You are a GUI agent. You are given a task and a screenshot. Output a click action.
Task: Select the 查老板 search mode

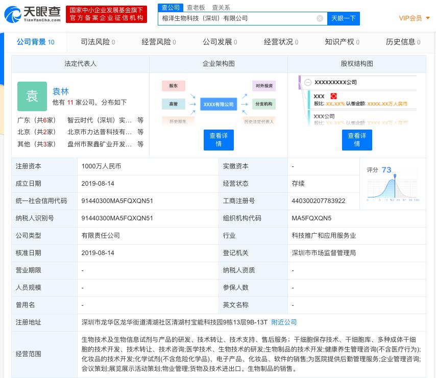click(x=196, y=7)
